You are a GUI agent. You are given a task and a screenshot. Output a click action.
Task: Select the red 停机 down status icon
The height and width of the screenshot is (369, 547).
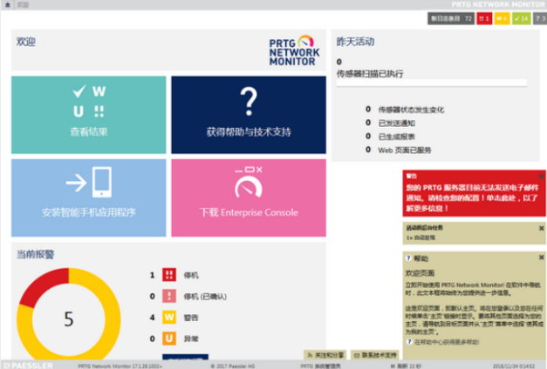[x=169, y=275]
